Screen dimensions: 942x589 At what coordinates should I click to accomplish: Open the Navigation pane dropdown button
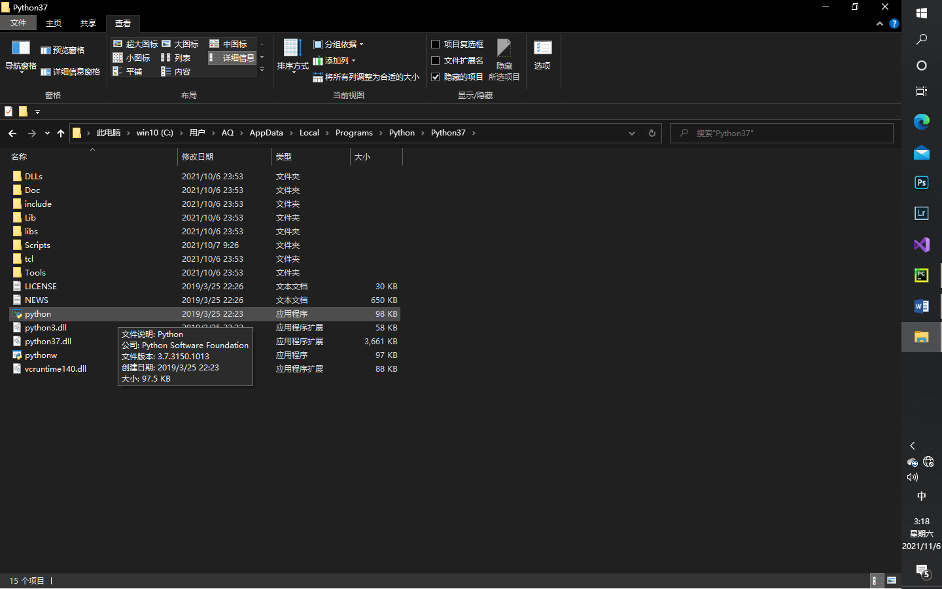[x=21, y=56]
